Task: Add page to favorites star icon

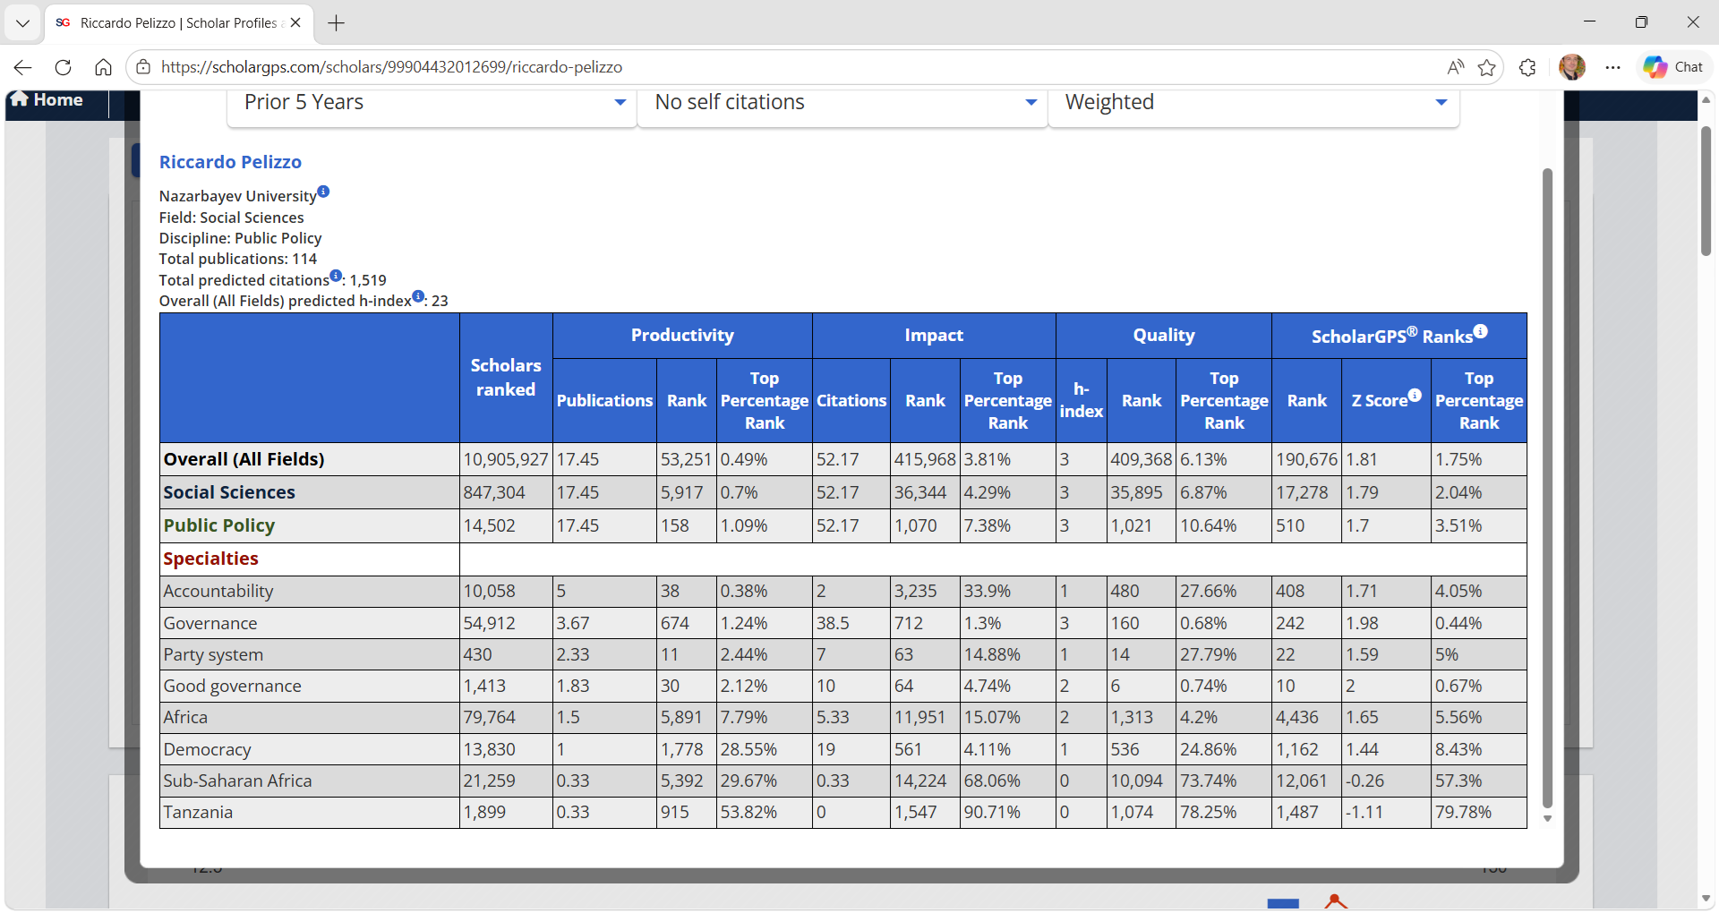Action: 1487,67
